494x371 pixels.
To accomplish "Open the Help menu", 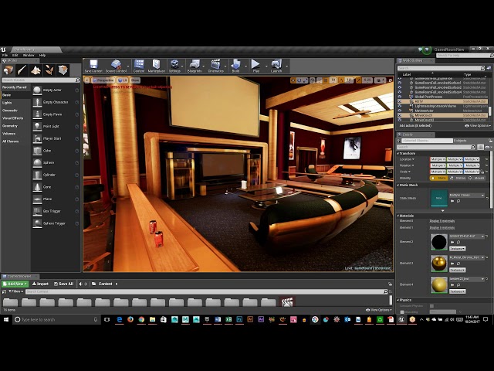I will pyautogui.click(x=42, y=55).
